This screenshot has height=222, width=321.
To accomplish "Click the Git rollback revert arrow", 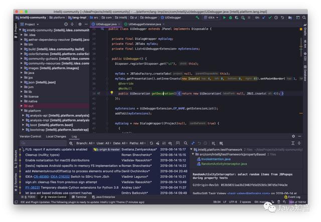I will coord(282,18).
